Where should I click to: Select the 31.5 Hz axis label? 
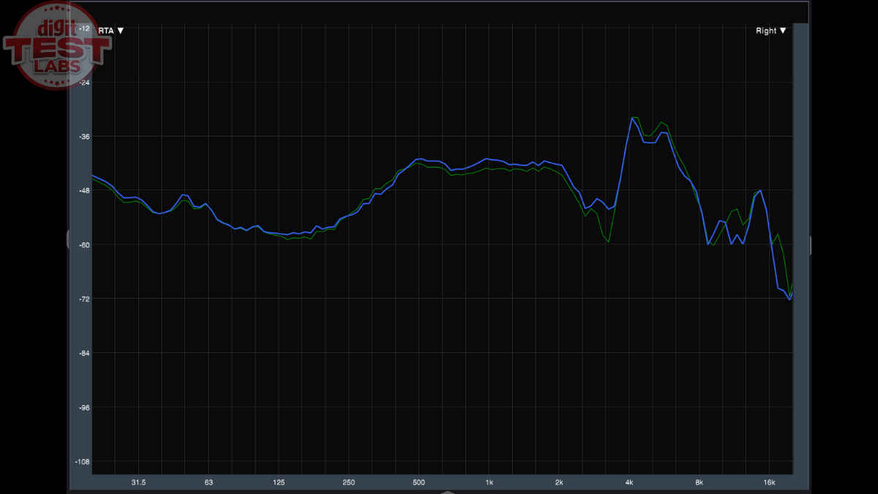pyautogui.click(x=138, y=482)
